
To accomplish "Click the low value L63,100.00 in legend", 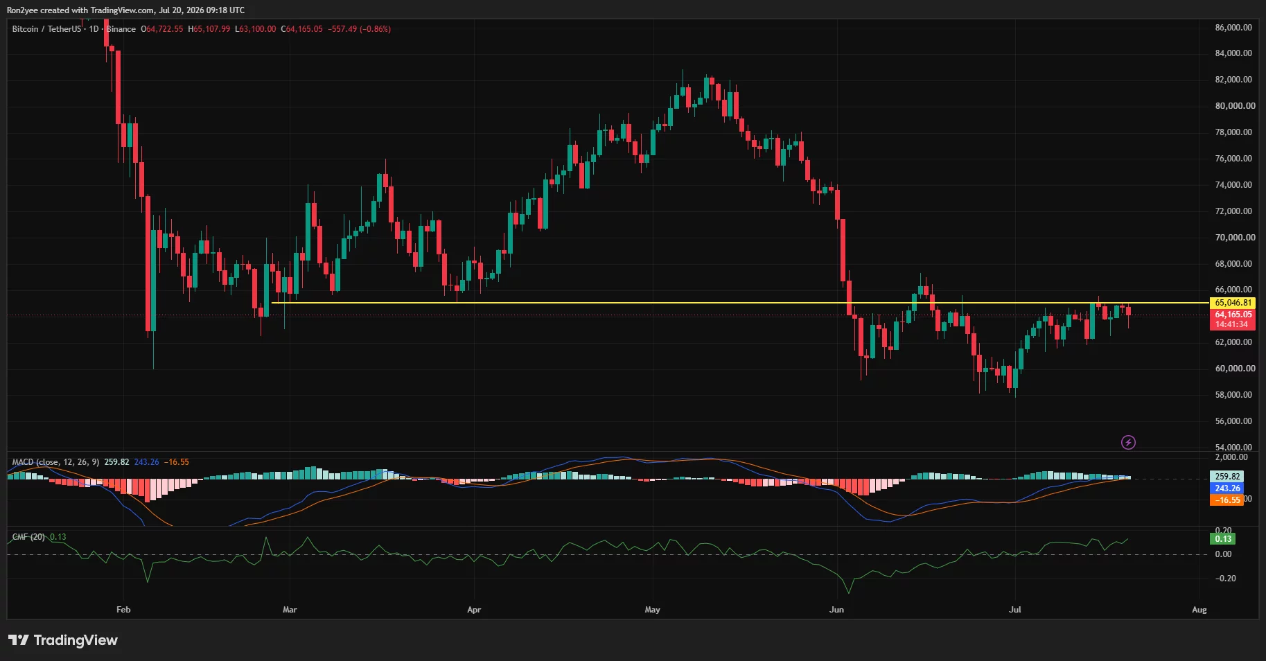I will [x=256, y=29].
